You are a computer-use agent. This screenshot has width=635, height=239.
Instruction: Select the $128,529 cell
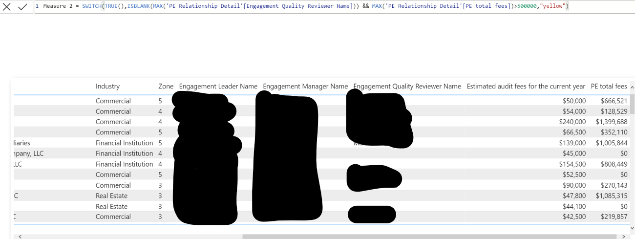pyautogui.click(x=614, y=111)
